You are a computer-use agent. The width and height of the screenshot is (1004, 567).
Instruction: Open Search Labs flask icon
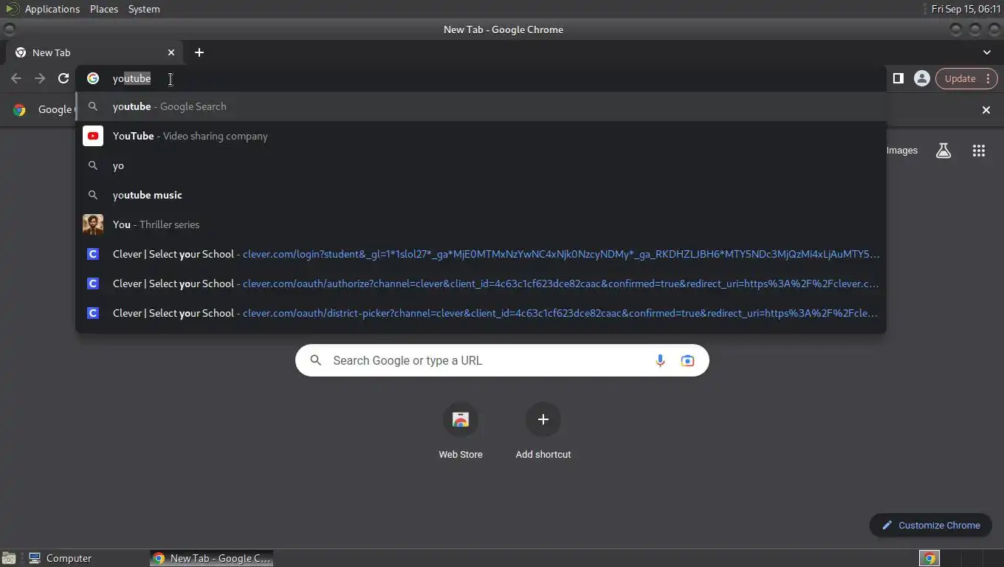click(943, 151)
